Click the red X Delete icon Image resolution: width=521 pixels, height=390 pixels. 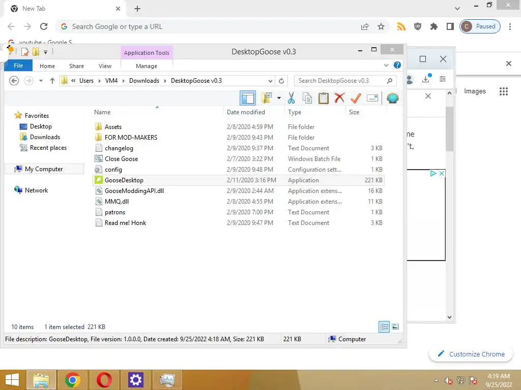click(x=339, y=98)
